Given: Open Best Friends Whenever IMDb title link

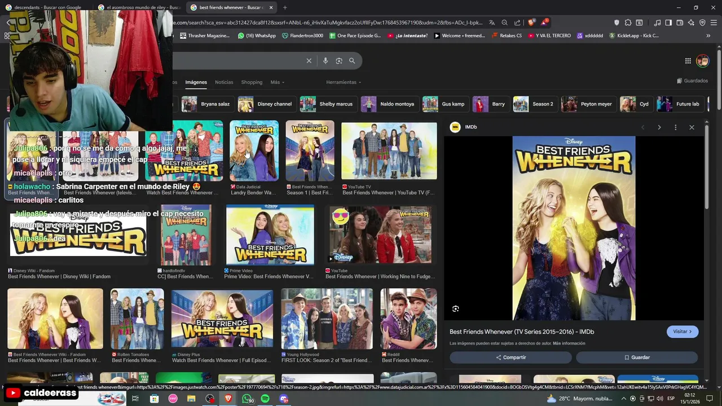Looking at the screenshot, I should pyautogui.click(x=522, y=332).
